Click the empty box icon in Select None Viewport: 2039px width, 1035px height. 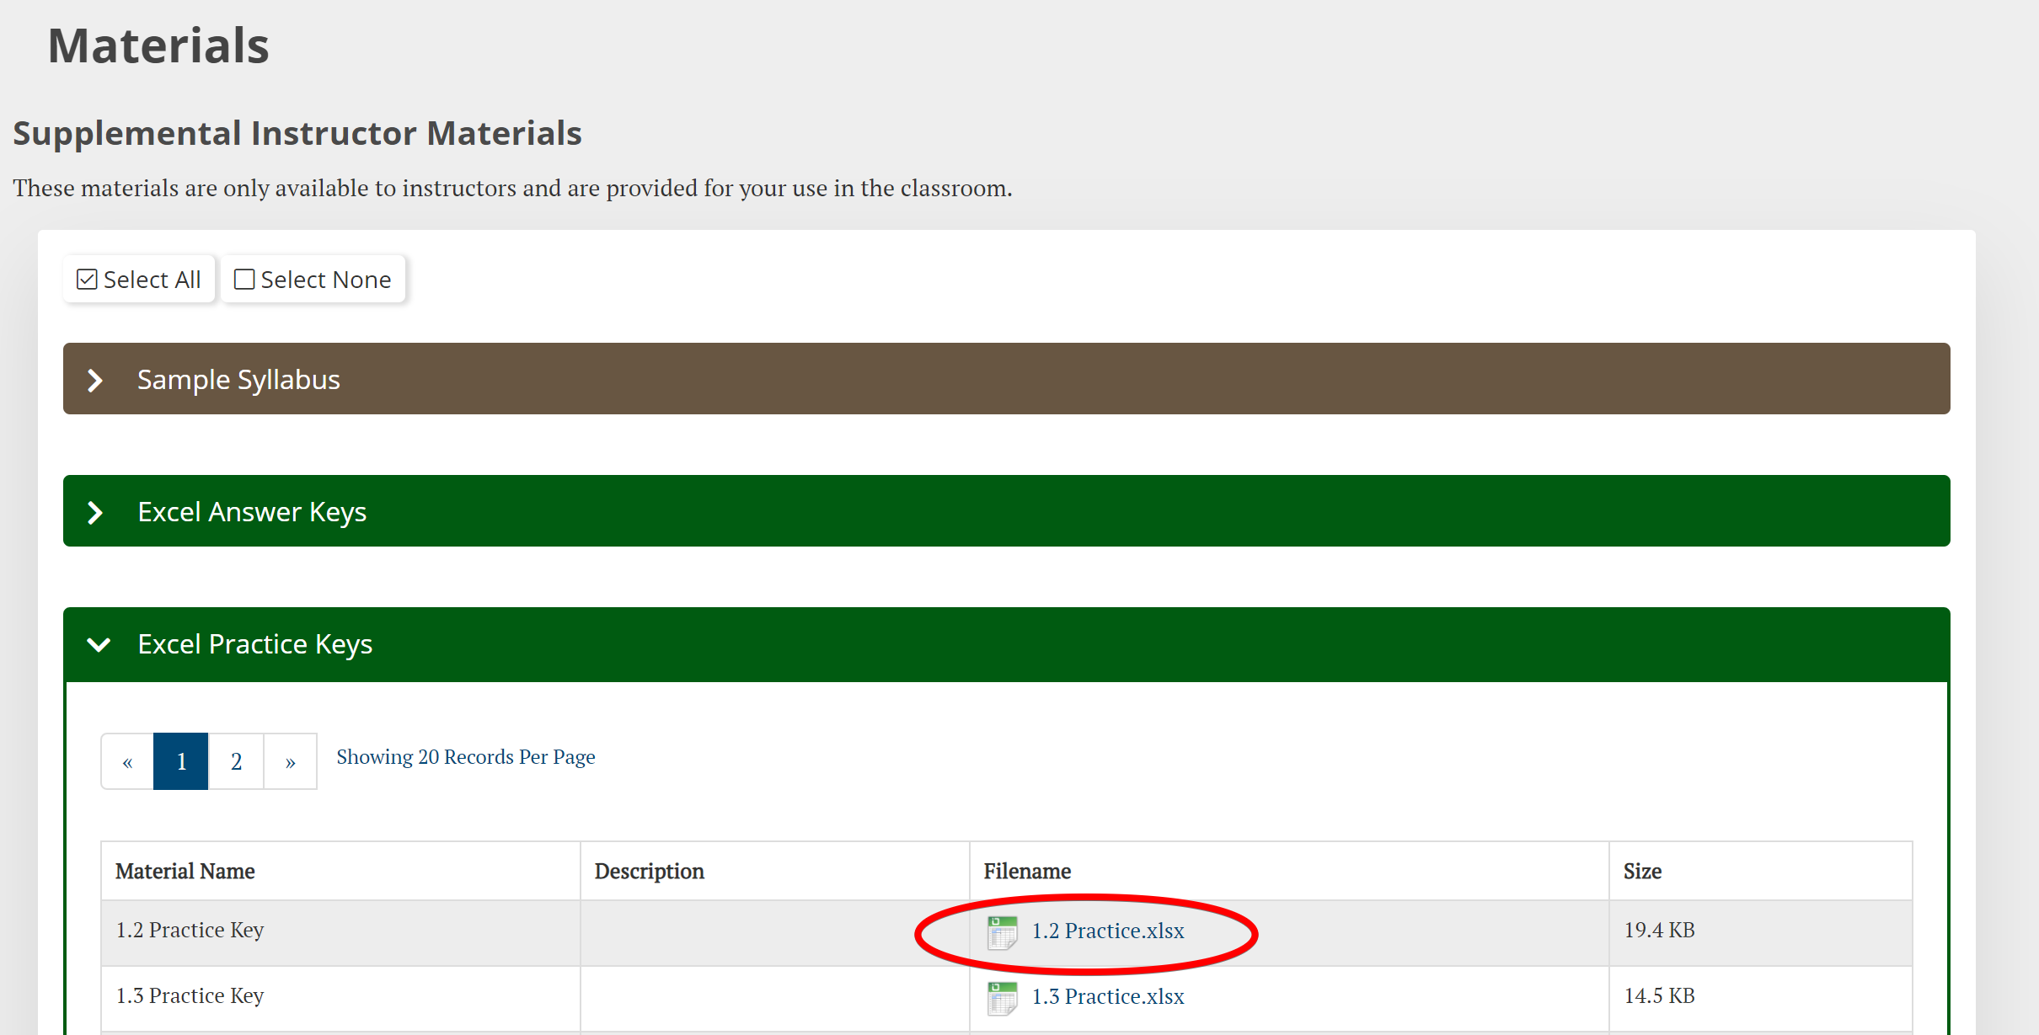click(x=244, y=280)
